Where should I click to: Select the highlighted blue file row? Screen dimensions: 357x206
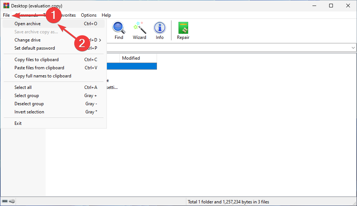pos(132,66)
